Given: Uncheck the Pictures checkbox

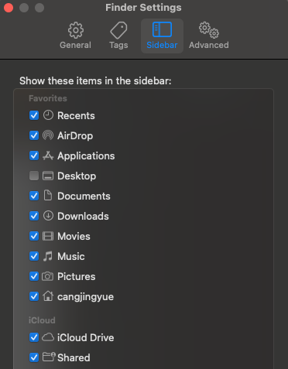Looking at the screenshot, I should point(34,276).
